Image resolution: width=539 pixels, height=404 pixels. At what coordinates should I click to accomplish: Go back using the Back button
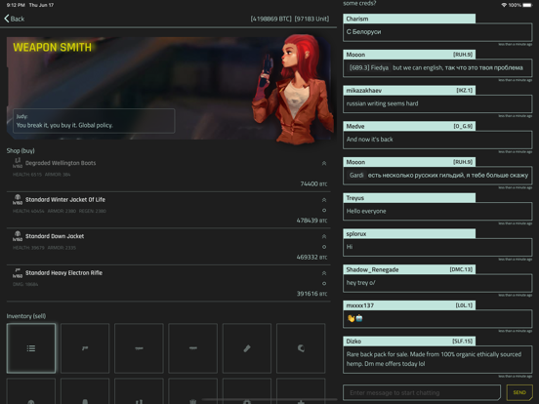(x=15, y=19)
